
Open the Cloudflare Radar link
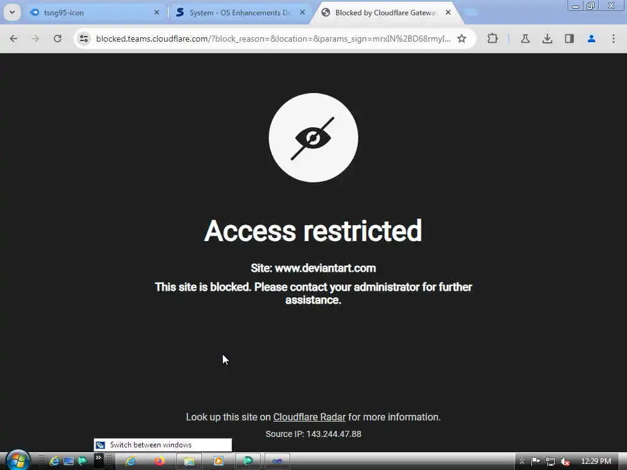pos(309,417)
